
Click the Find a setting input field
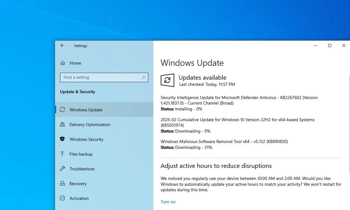click(98, 77)
